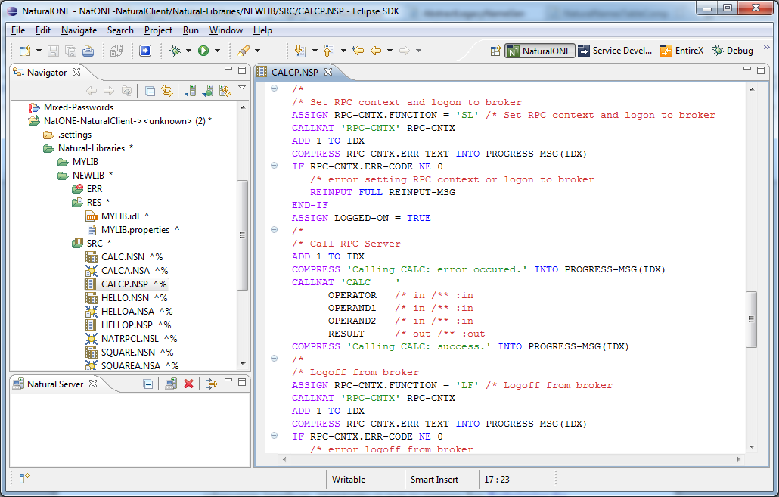Open next annotation dropdown arrow
This screenshot has height=497, width=779.
pos(315,51)
